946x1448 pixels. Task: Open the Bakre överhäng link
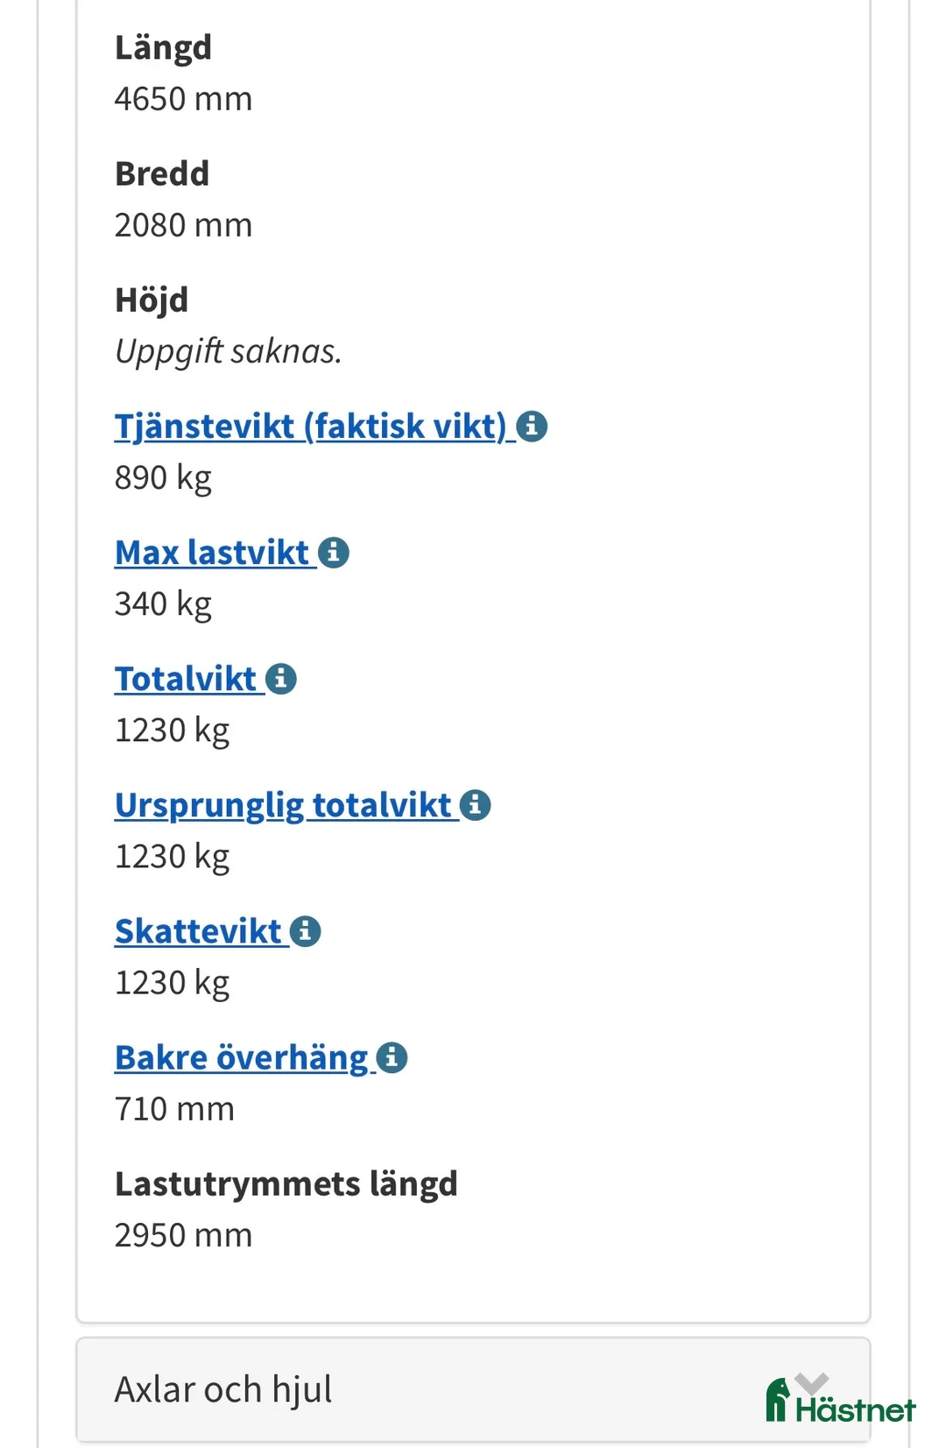tap(241, 1057)
